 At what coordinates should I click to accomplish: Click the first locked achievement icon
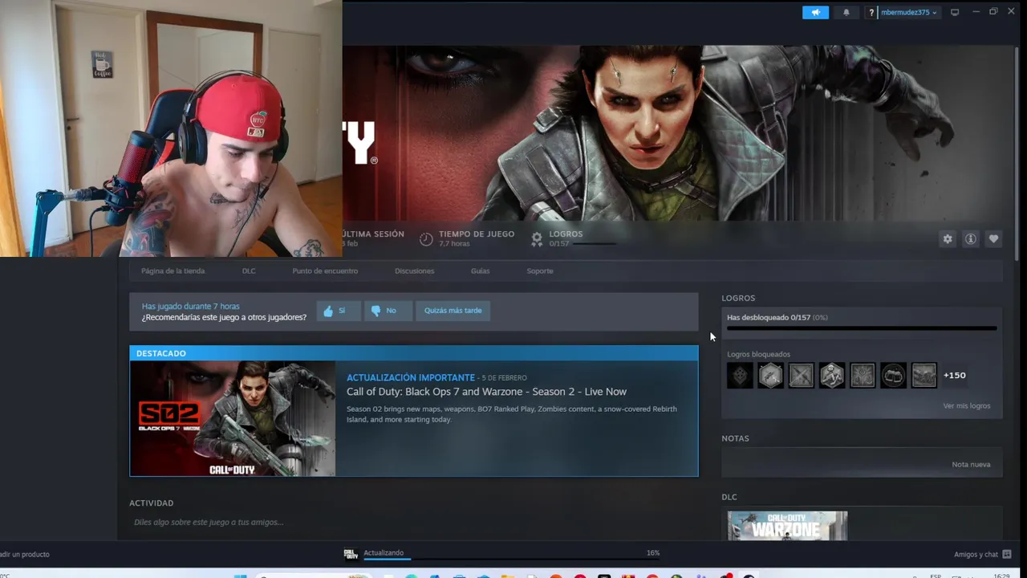(740, 375)
